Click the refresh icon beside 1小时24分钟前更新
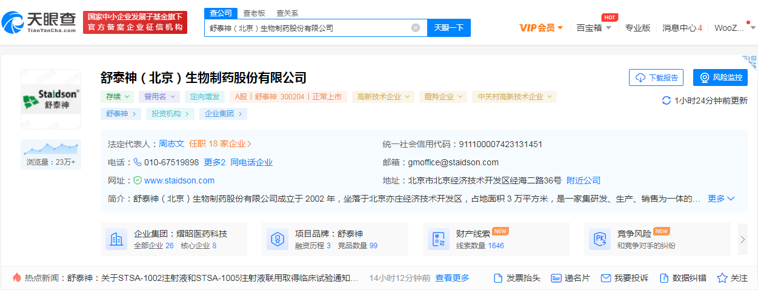This screenshot has width=758, height=290. 667,101
